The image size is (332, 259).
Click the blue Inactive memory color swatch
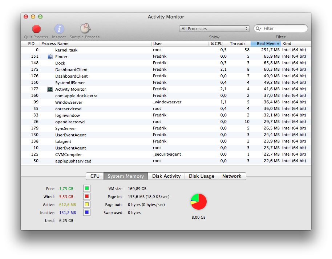(x=87, y=212)
